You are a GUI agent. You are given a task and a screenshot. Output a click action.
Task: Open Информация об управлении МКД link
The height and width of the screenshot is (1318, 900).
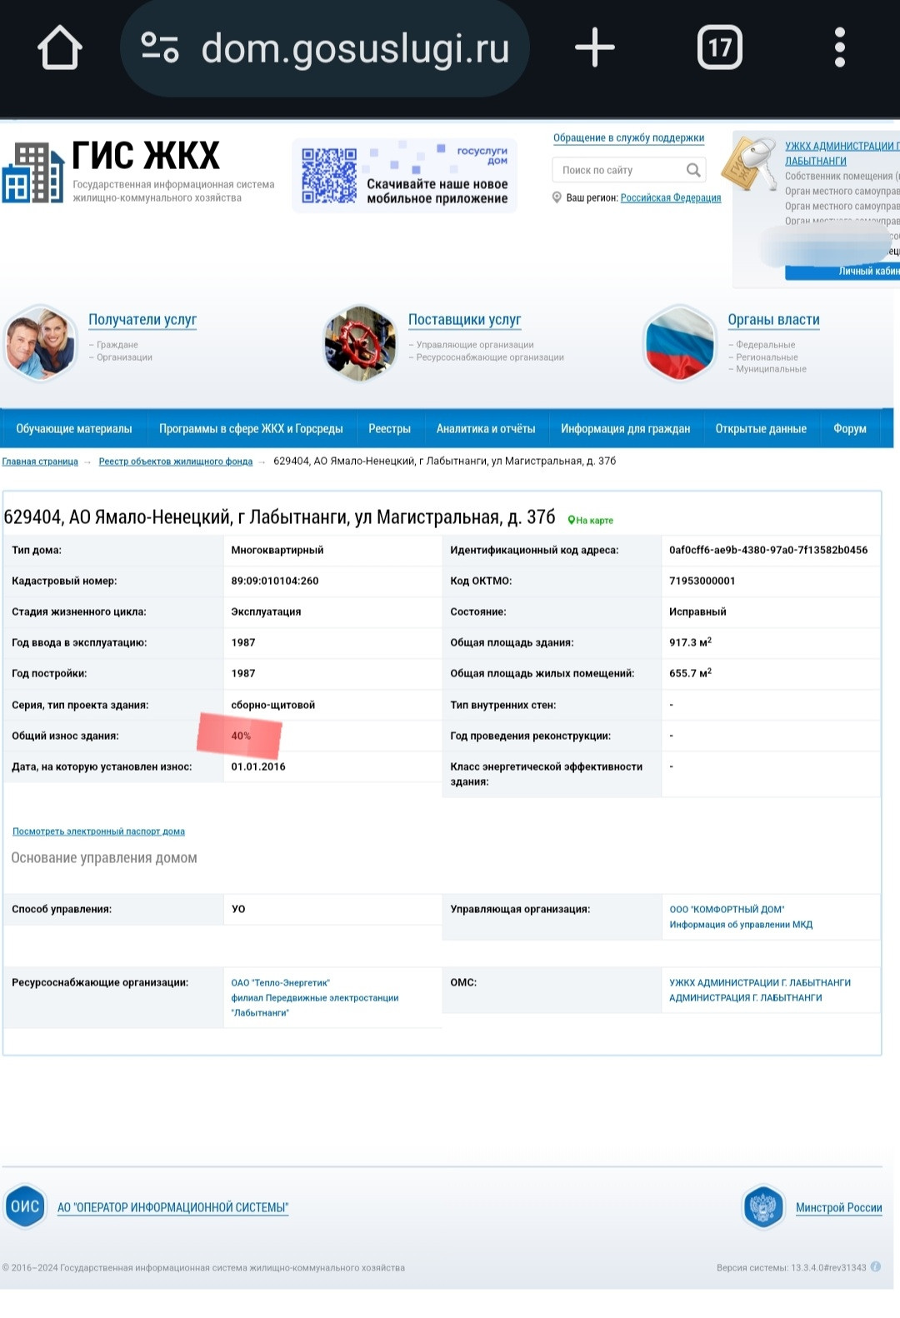tap(741, 925)
